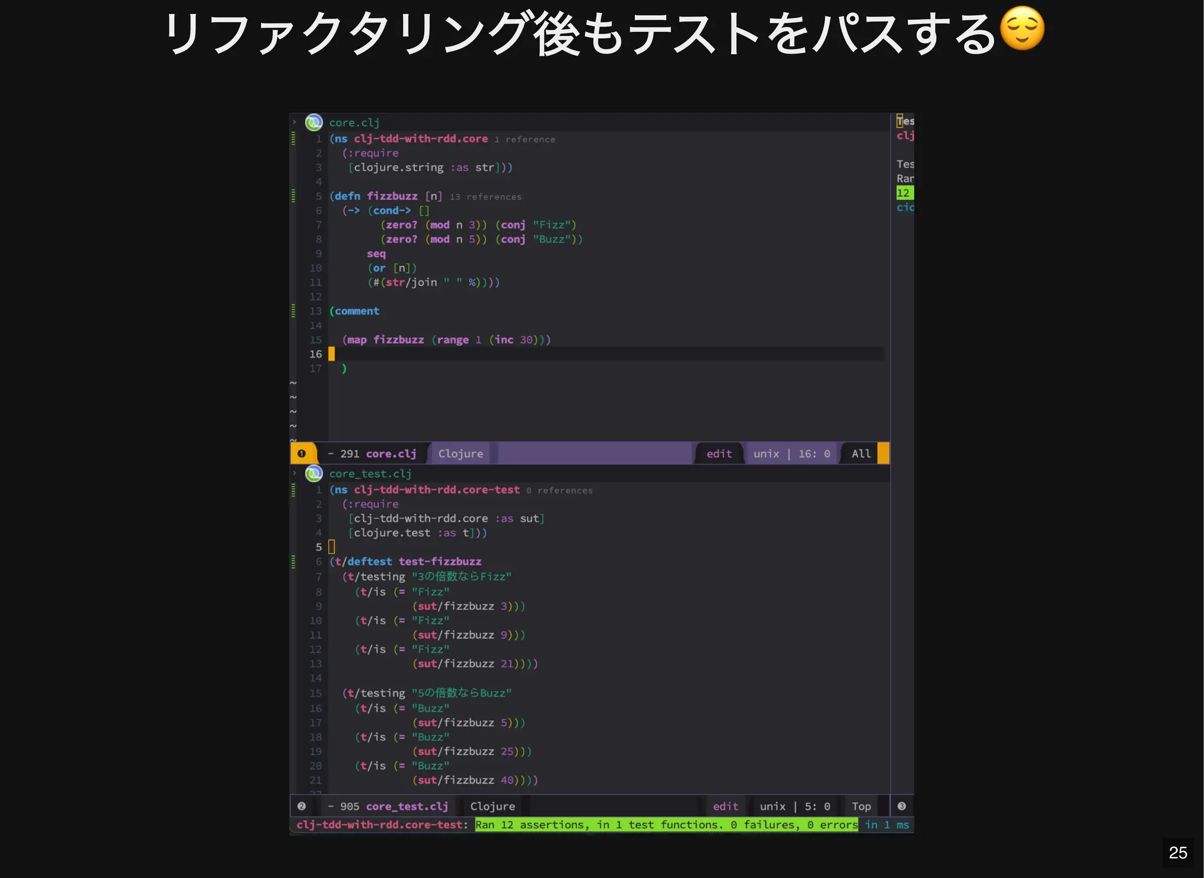This screenshot has height=878, width=1204.
Task: Click '905 core_test.clj' statusline segment
Action: [394, 806]
